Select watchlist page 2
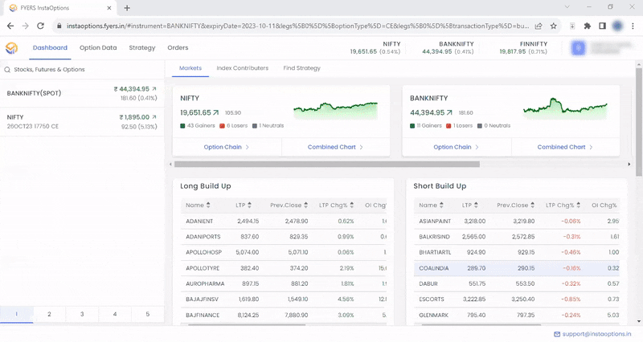 49,314
